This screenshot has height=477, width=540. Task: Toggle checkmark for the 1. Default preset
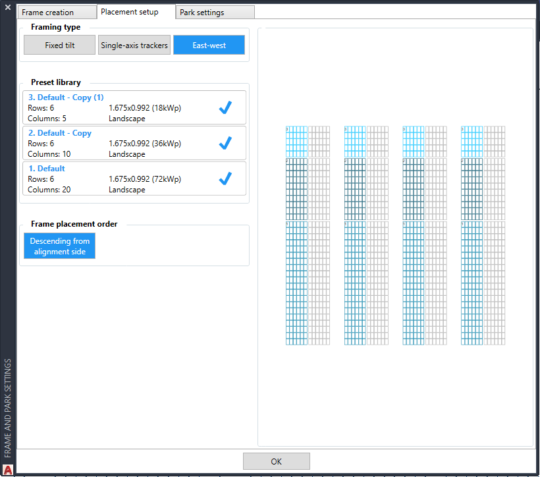click(x=225, y=179)
